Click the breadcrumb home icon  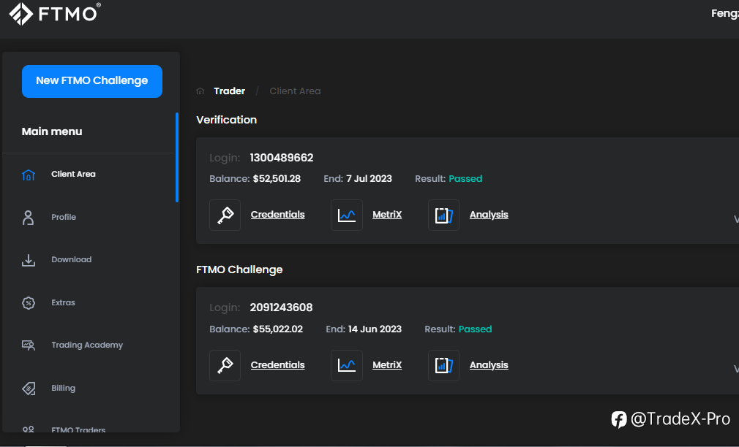pyautogui.click(x=200, y=91)
